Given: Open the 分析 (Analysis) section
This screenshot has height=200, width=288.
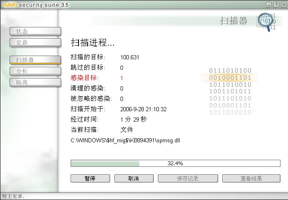Looking at the screenshot, I should [x=35, y=71].
